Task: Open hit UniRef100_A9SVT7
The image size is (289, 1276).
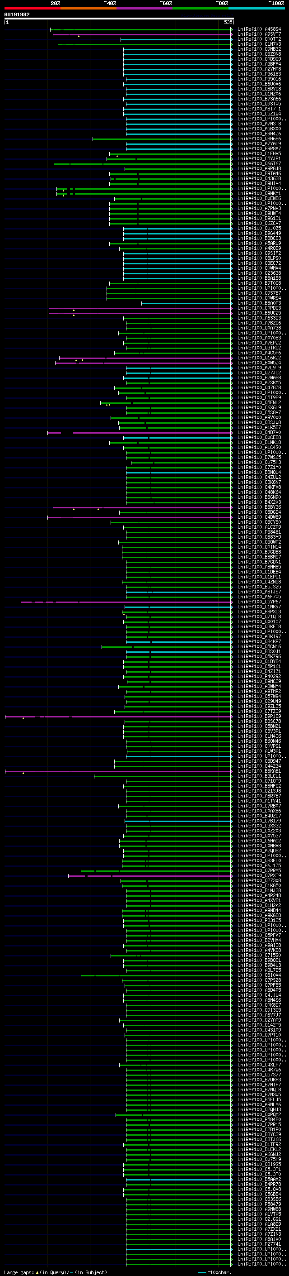Action: click(259, 34)
